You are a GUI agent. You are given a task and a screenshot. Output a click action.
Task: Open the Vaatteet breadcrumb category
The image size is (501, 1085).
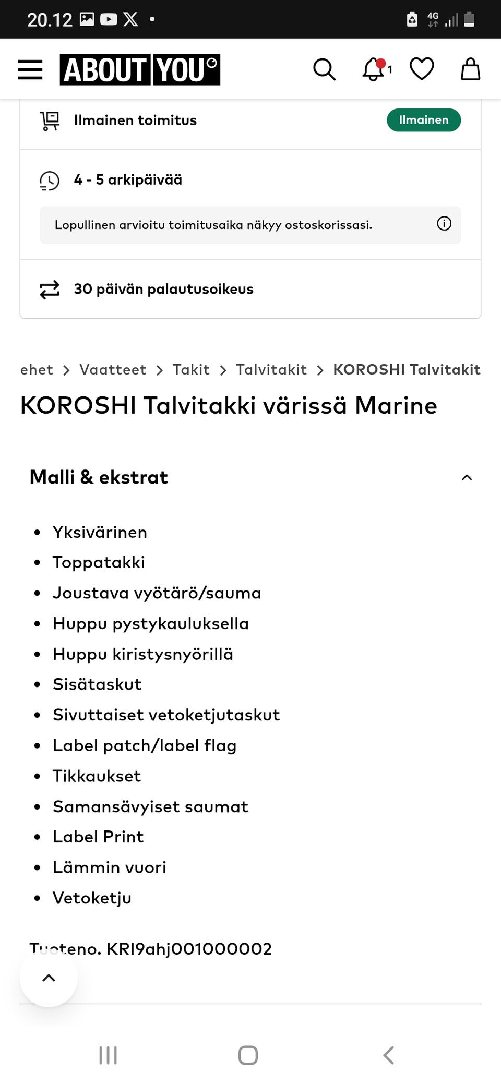tap(113, 369)
